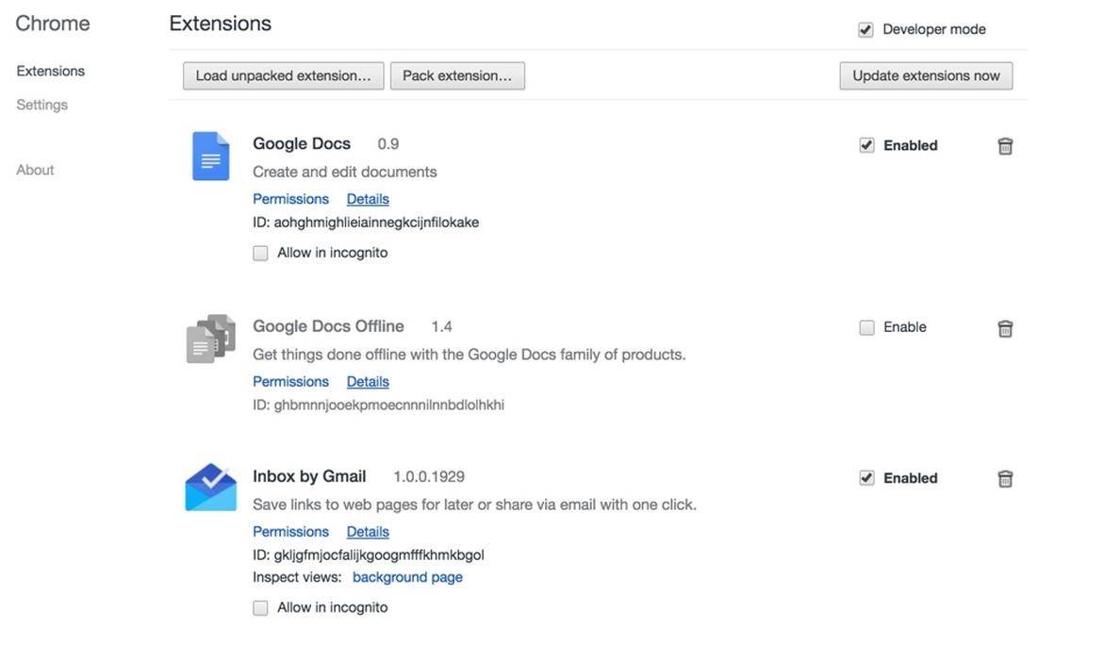Toggle the Developer mode checkbox
The image size is (1103, 645).
(865, 30)
